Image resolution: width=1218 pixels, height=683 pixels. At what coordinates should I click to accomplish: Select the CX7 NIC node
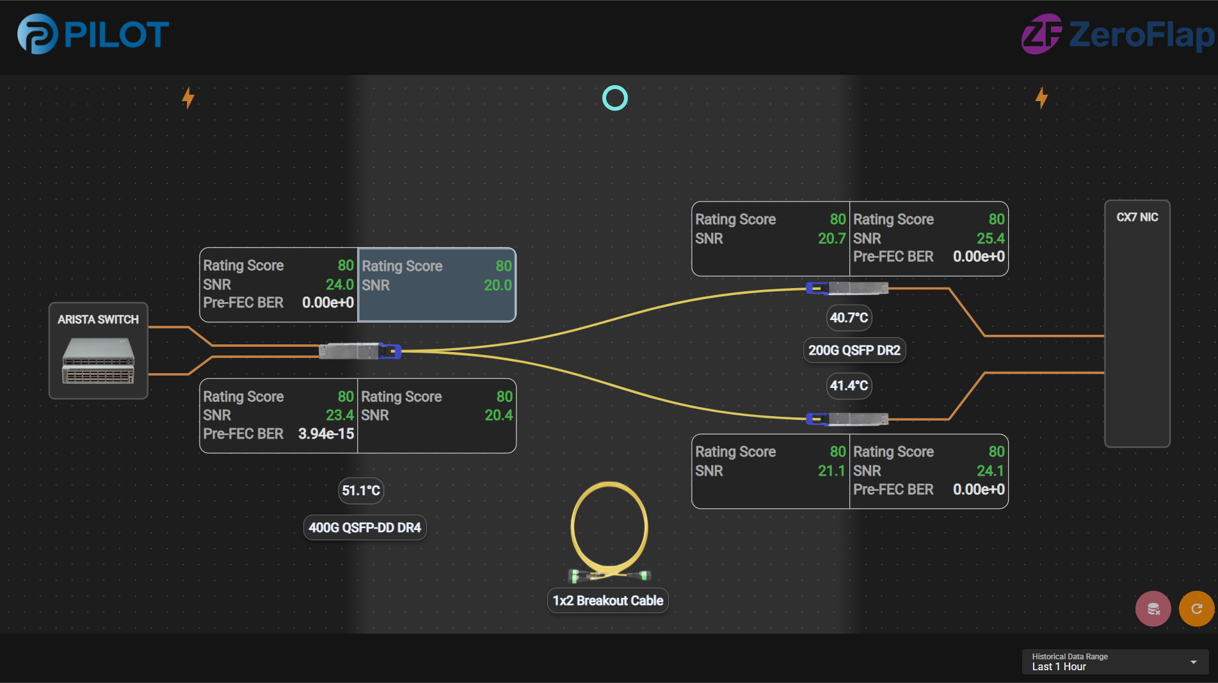(1137, 323)
